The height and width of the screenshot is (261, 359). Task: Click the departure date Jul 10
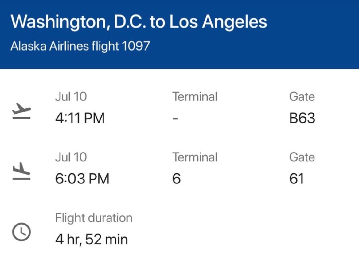(x=71, y=96)
